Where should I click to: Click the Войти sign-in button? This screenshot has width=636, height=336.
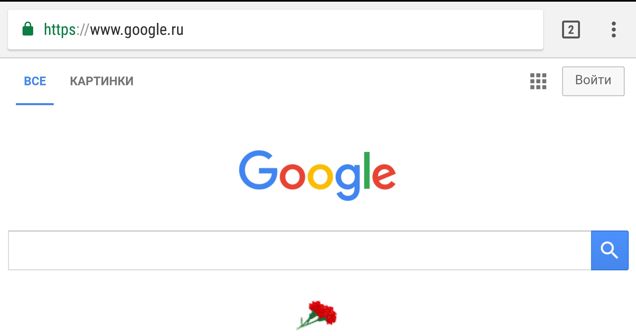point(593,81)
